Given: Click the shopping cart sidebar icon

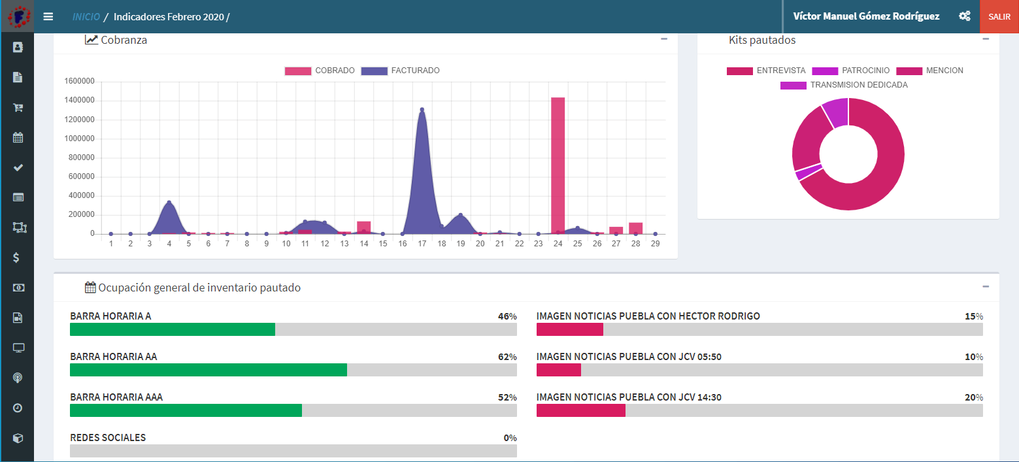Looking at the screenshot, I should [x=18, y=107].
